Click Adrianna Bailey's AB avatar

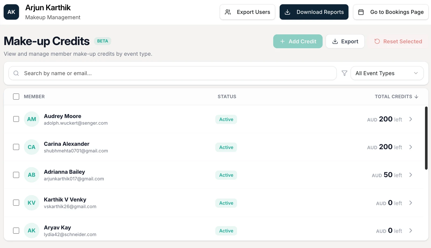coord(32,175)
